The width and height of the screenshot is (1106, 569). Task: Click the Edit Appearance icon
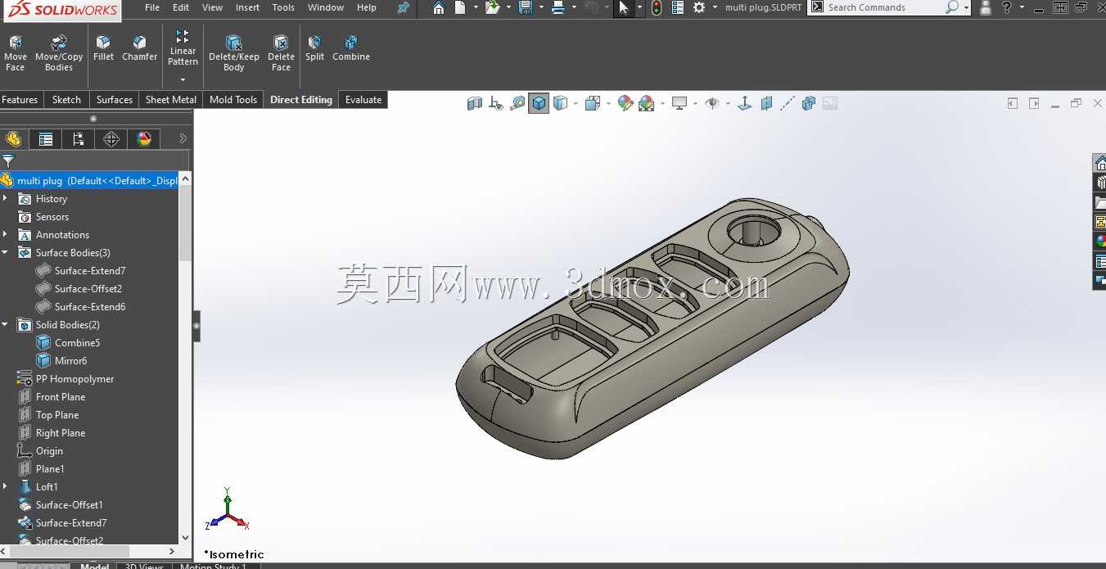click(625, 103)
